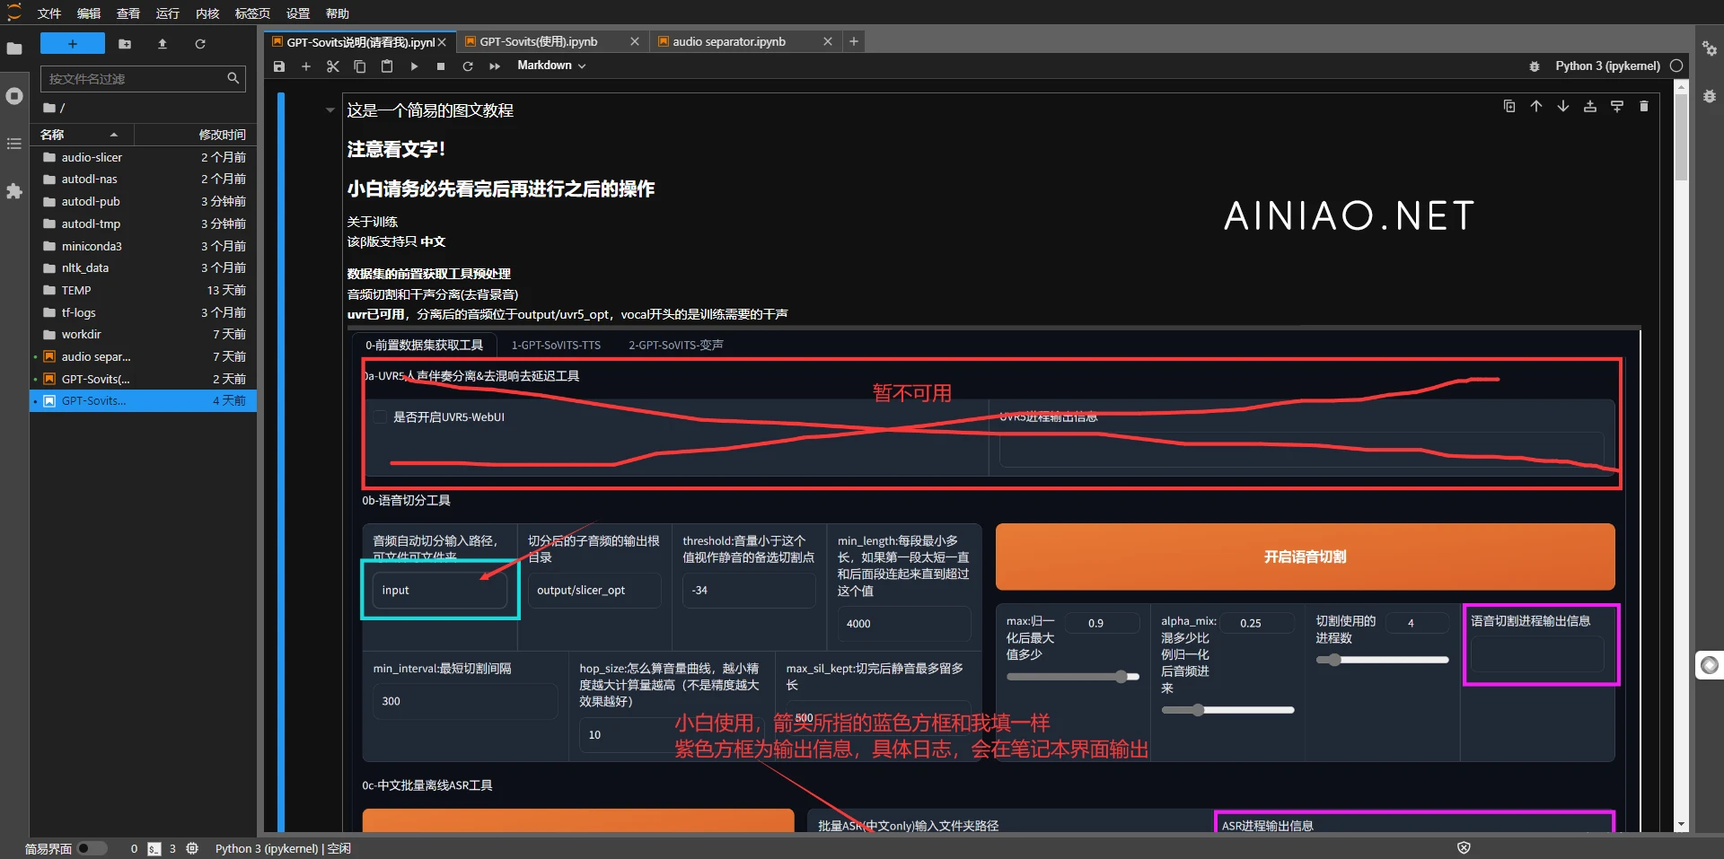Image resolution: width=1724 pixels, height=859 pixels.
Task: Add a new launcher tab with plus
Action: click(x=854, y=41)
